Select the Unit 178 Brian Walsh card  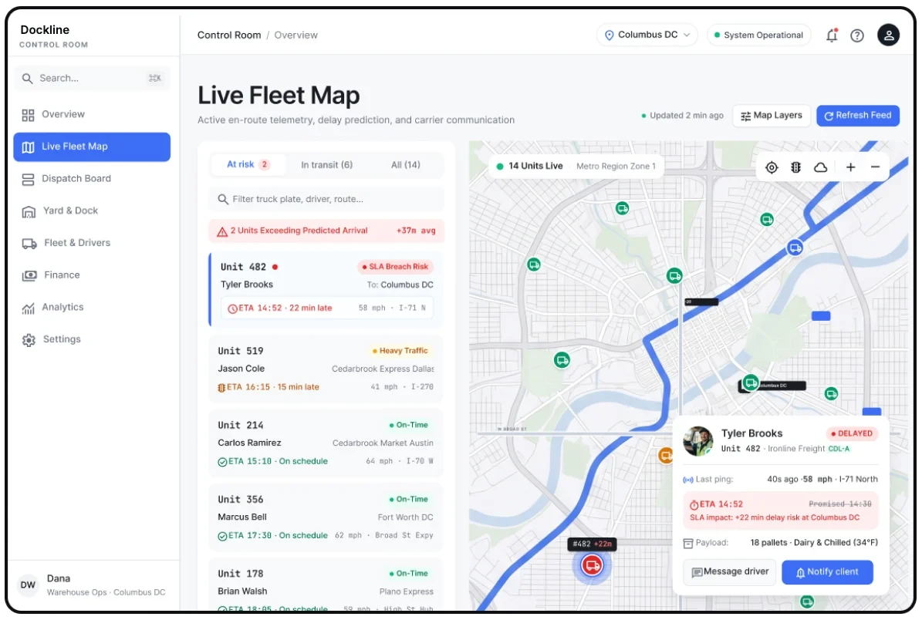[x=326, y=585]
